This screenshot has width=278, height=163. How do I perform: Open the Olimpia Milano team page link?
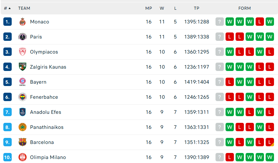(48, 157)
